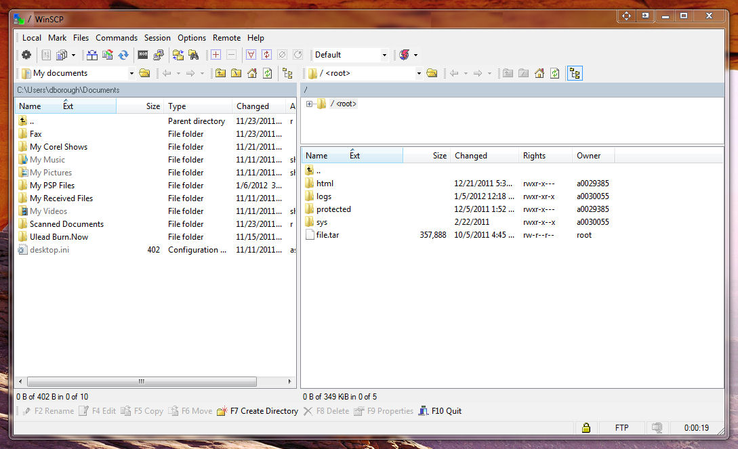Select the html folder in remote panel
This screenshot has width=738, height=449.
[325, 184]
